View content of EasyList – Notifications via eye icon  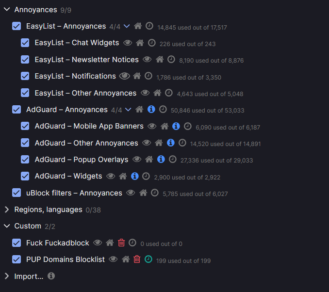[x=124, y=76]
